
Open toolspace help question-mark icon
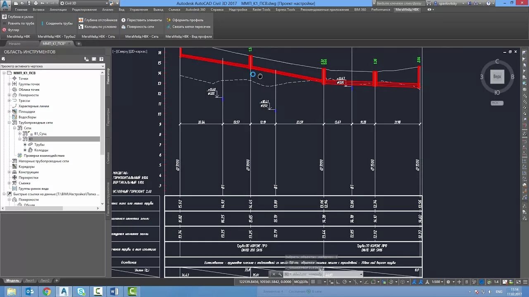click(100, 59)
